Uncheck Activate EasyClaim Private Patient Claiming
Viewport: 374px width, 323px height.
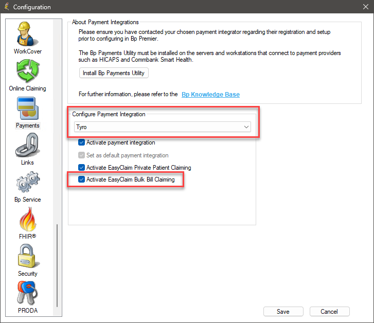[81, 168]
